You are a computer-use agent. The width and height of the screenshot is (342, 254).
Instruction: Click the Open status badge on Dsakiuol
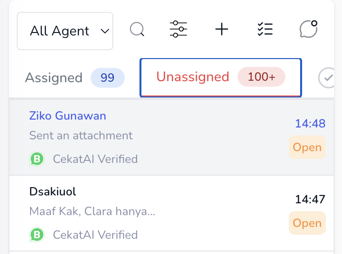click(x=307, y=223)
